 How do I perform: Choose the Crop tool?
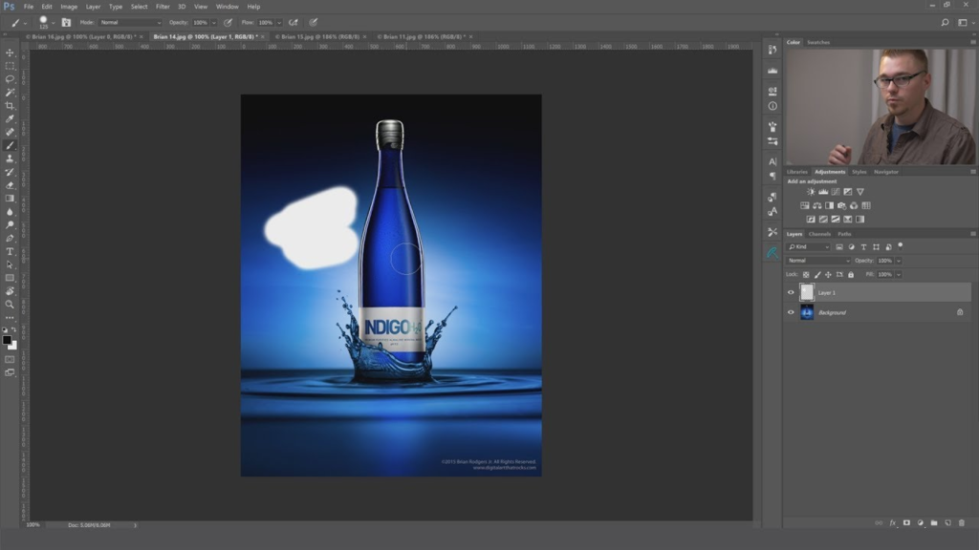pyautogui.click(x=10, y=106)
